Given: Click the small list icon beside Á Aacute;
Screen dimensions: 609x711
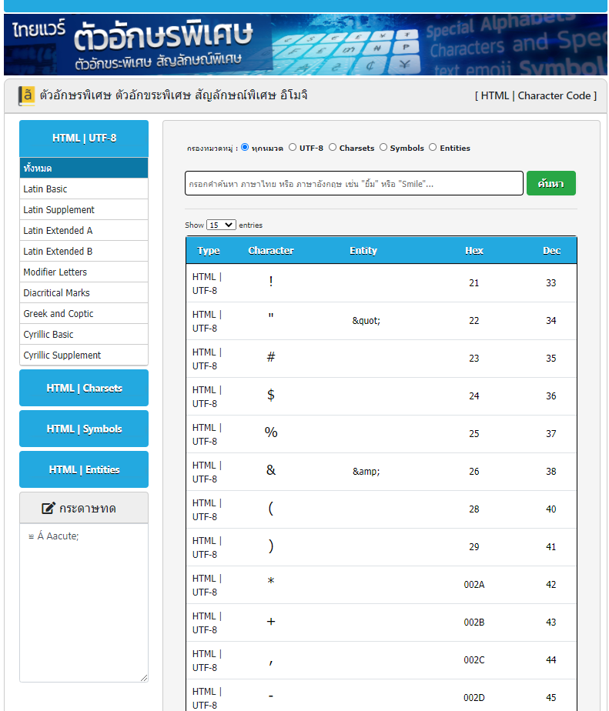Looking at the screenshot, I should coord(31,536).
